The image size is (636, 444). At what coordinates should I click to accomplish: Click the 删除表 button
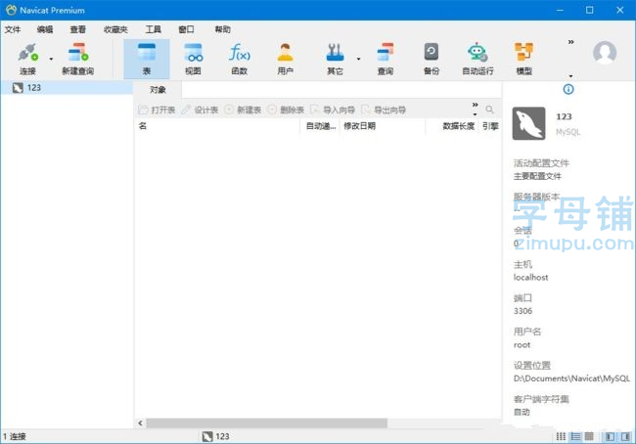pos(286,110)
